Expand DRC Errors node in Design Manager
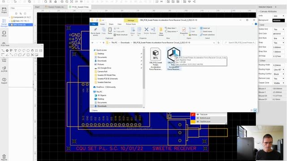Screen dimensions: 287x161 9,25
